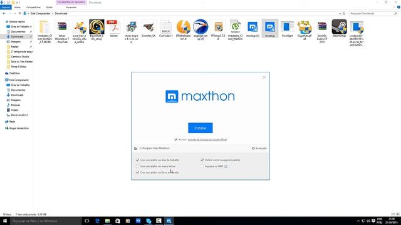Click Instalar button in Maxthon installer
Viewport: 401px width, 225px height.
click(200, 128)
